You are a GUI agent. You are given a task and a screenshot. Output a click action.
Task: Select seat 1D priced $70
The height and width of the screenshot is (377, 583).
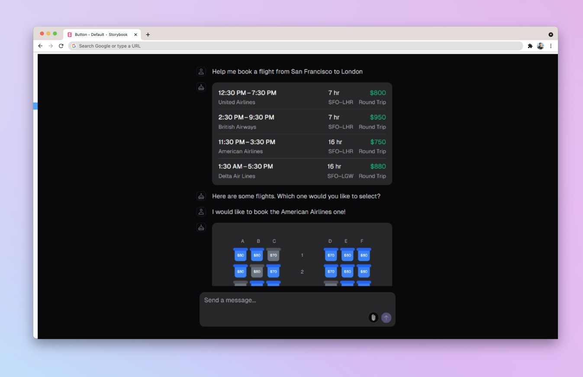click(x=331, y=255)
